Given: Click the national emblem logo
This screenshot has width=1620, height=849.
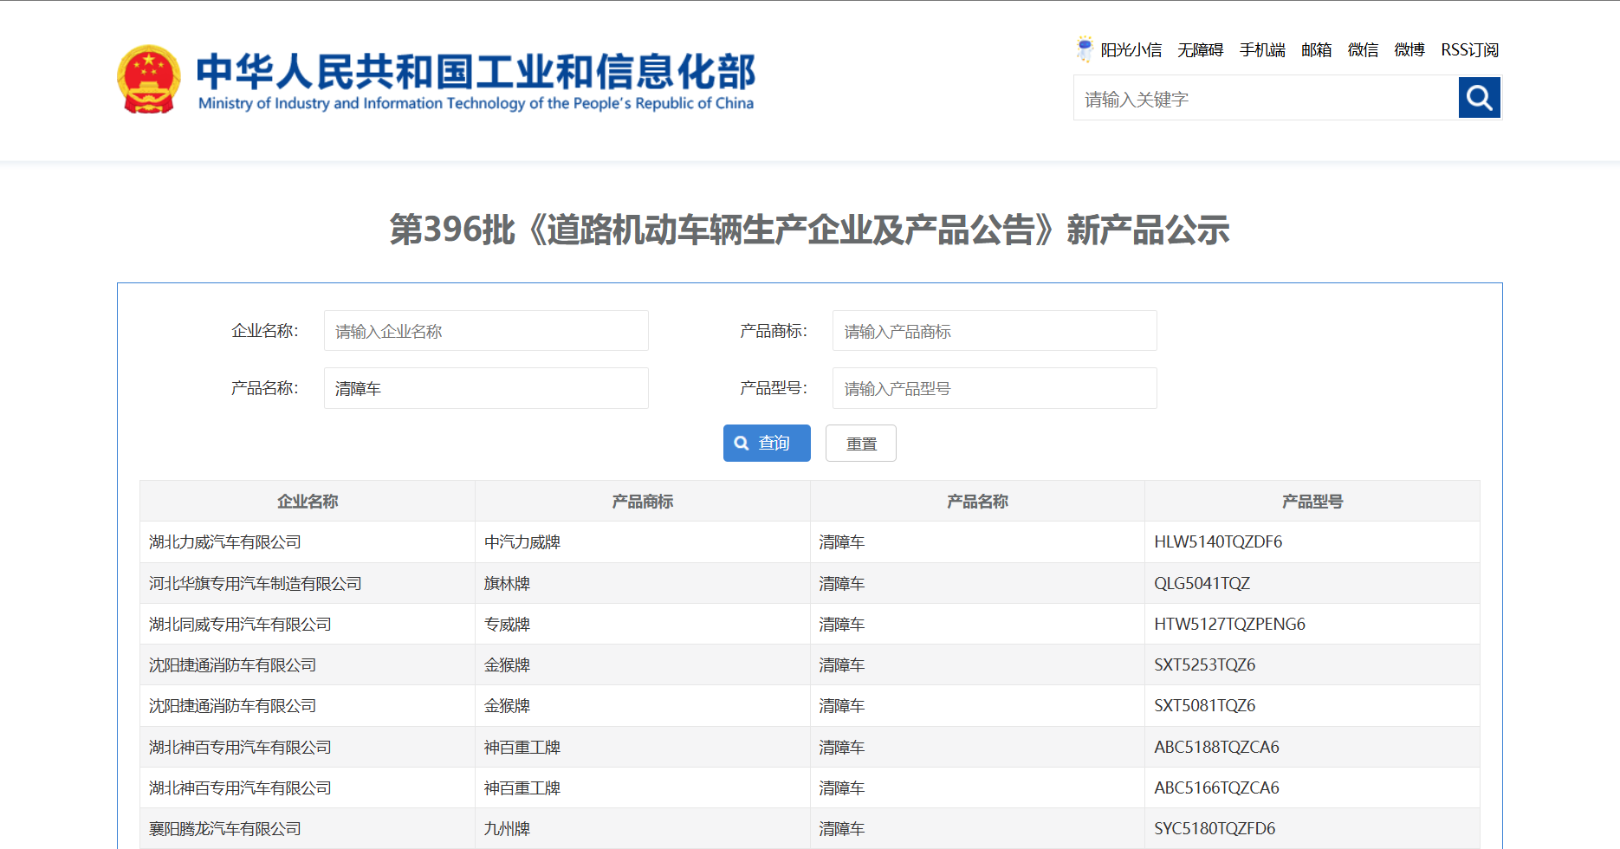Looking at the screenshot, I should (x=149, y=80).
